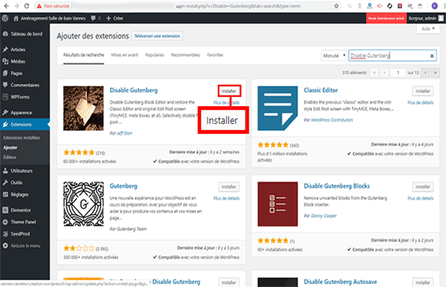Screen dimensions: 446x287
Task: Switch to Recommandées tab
Action: click(185, 55)
